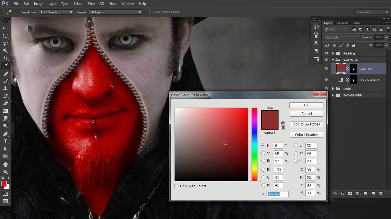The image size is (391, 219).
Task: Switch to the Paths tab
Action: tap(356, 23)
